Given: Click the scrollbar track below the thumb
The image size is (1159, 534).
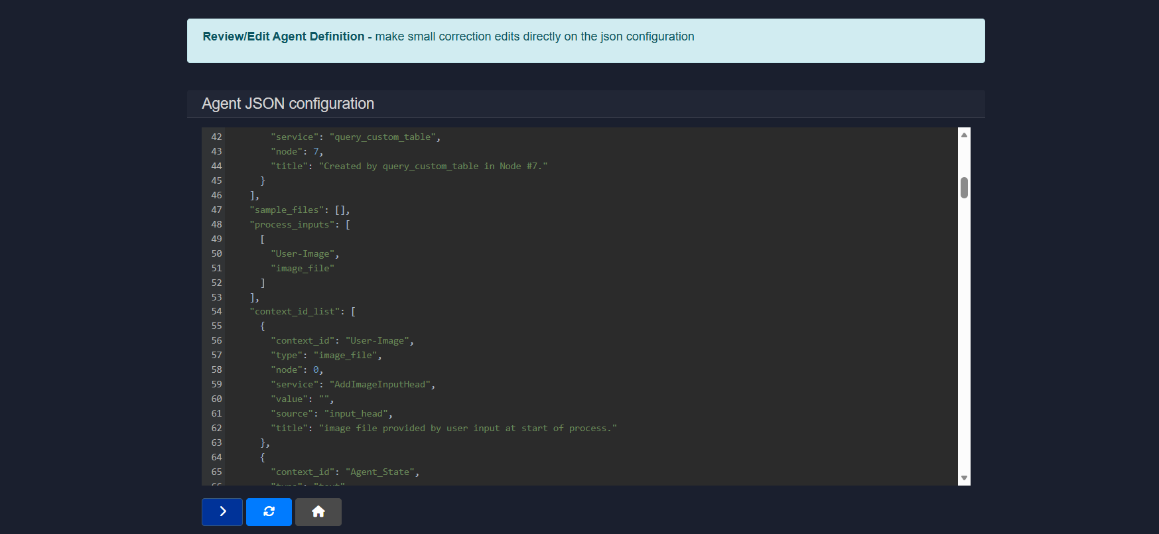Looking at the screenshot, I should (x=964, y=332).
